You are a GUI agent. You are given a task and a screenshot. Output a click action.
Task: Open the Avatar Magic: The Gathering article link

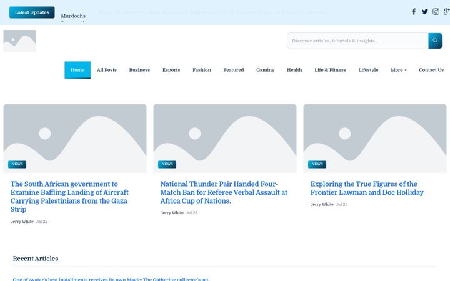[x=111, y=279]
